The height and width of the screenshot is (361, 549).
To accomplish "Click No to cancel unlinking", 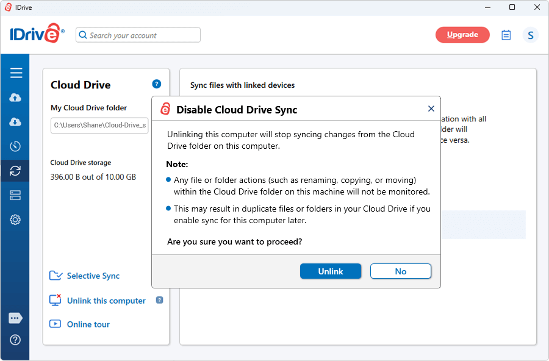I will 400,271.
